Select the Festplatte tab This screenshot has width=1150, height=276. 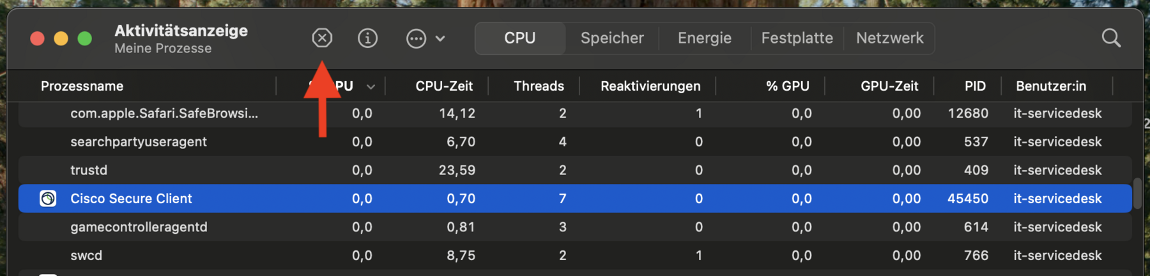797,38
